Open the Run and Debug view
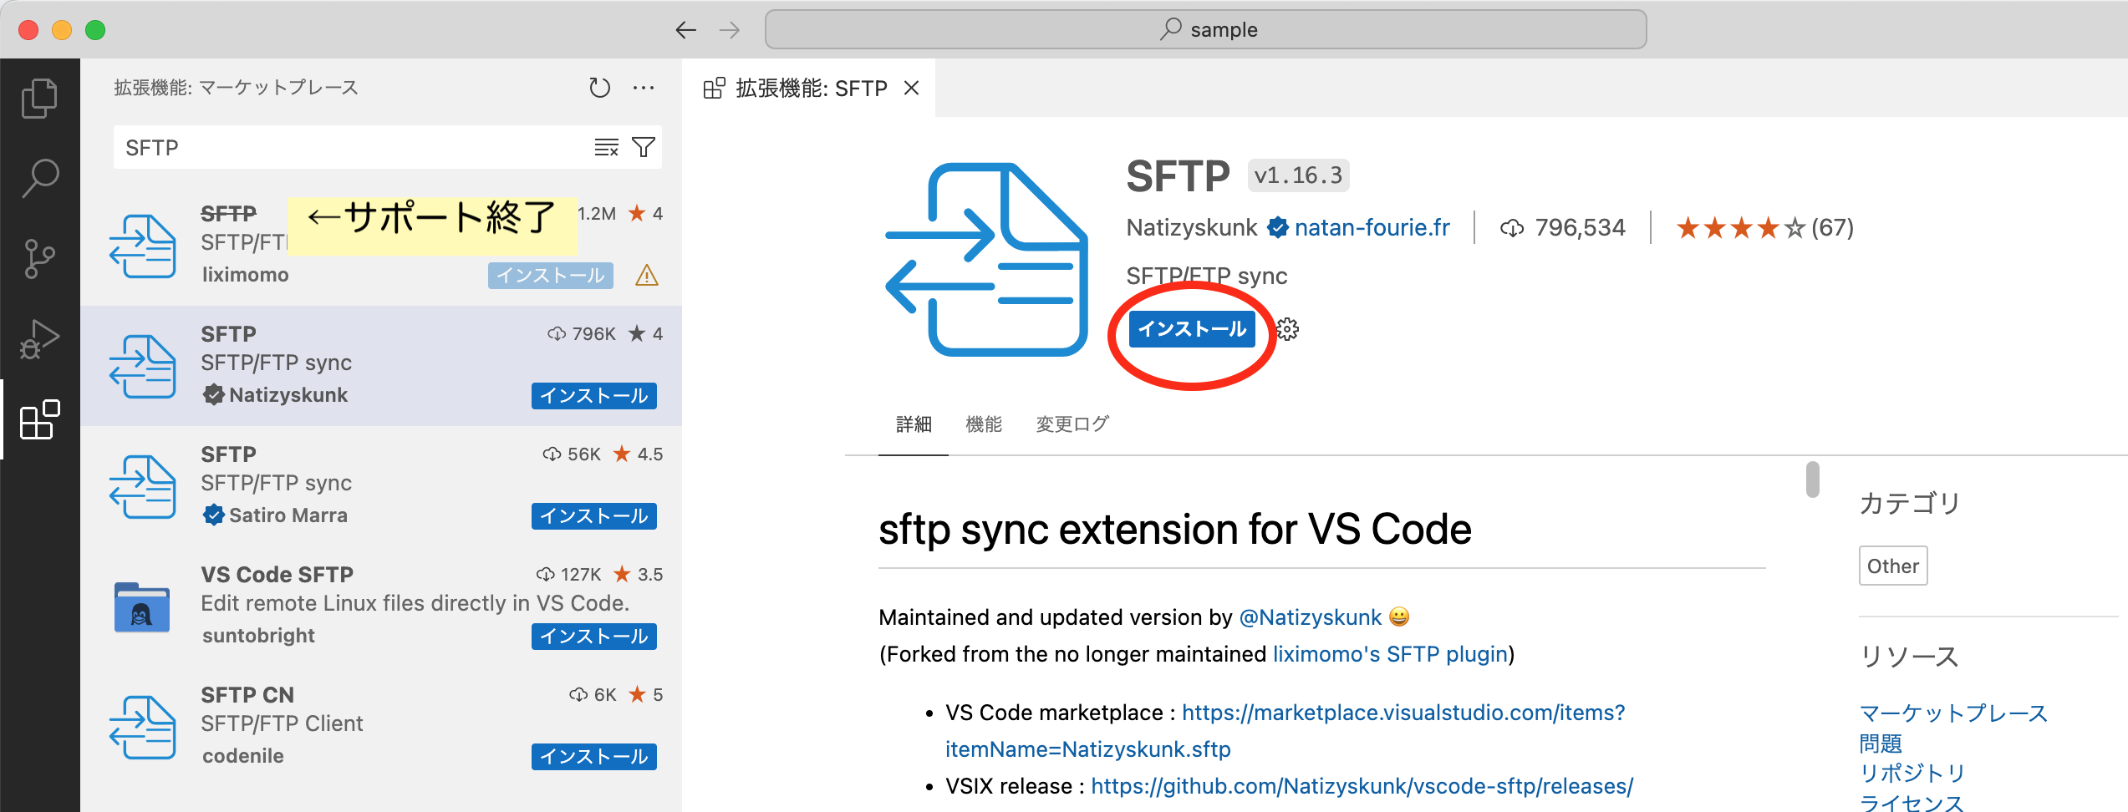 pos(39,338)
